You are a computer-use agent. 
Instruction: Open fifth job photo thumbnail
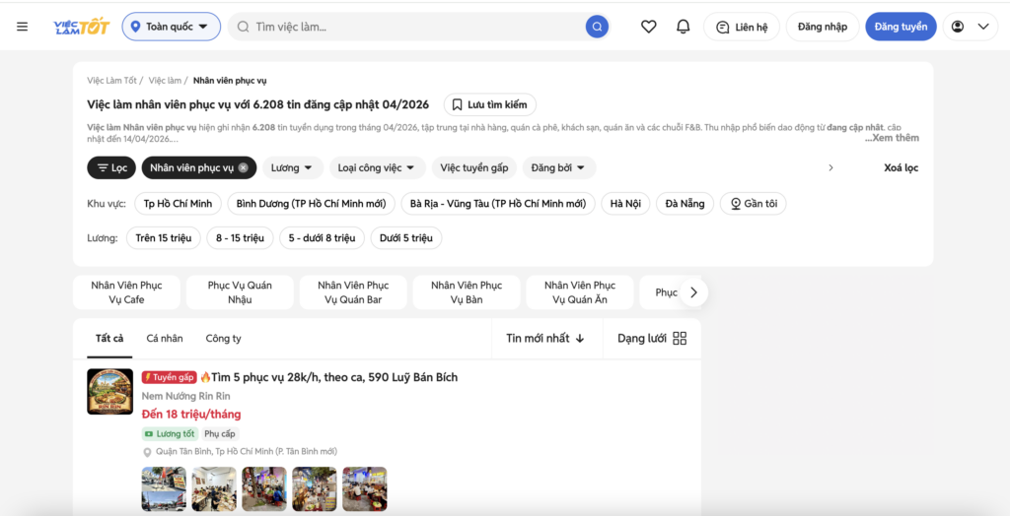pos(365,489)
